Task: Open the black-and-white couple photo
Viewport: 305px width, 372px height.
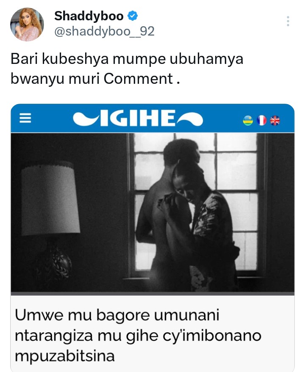Action: [152, 212]
